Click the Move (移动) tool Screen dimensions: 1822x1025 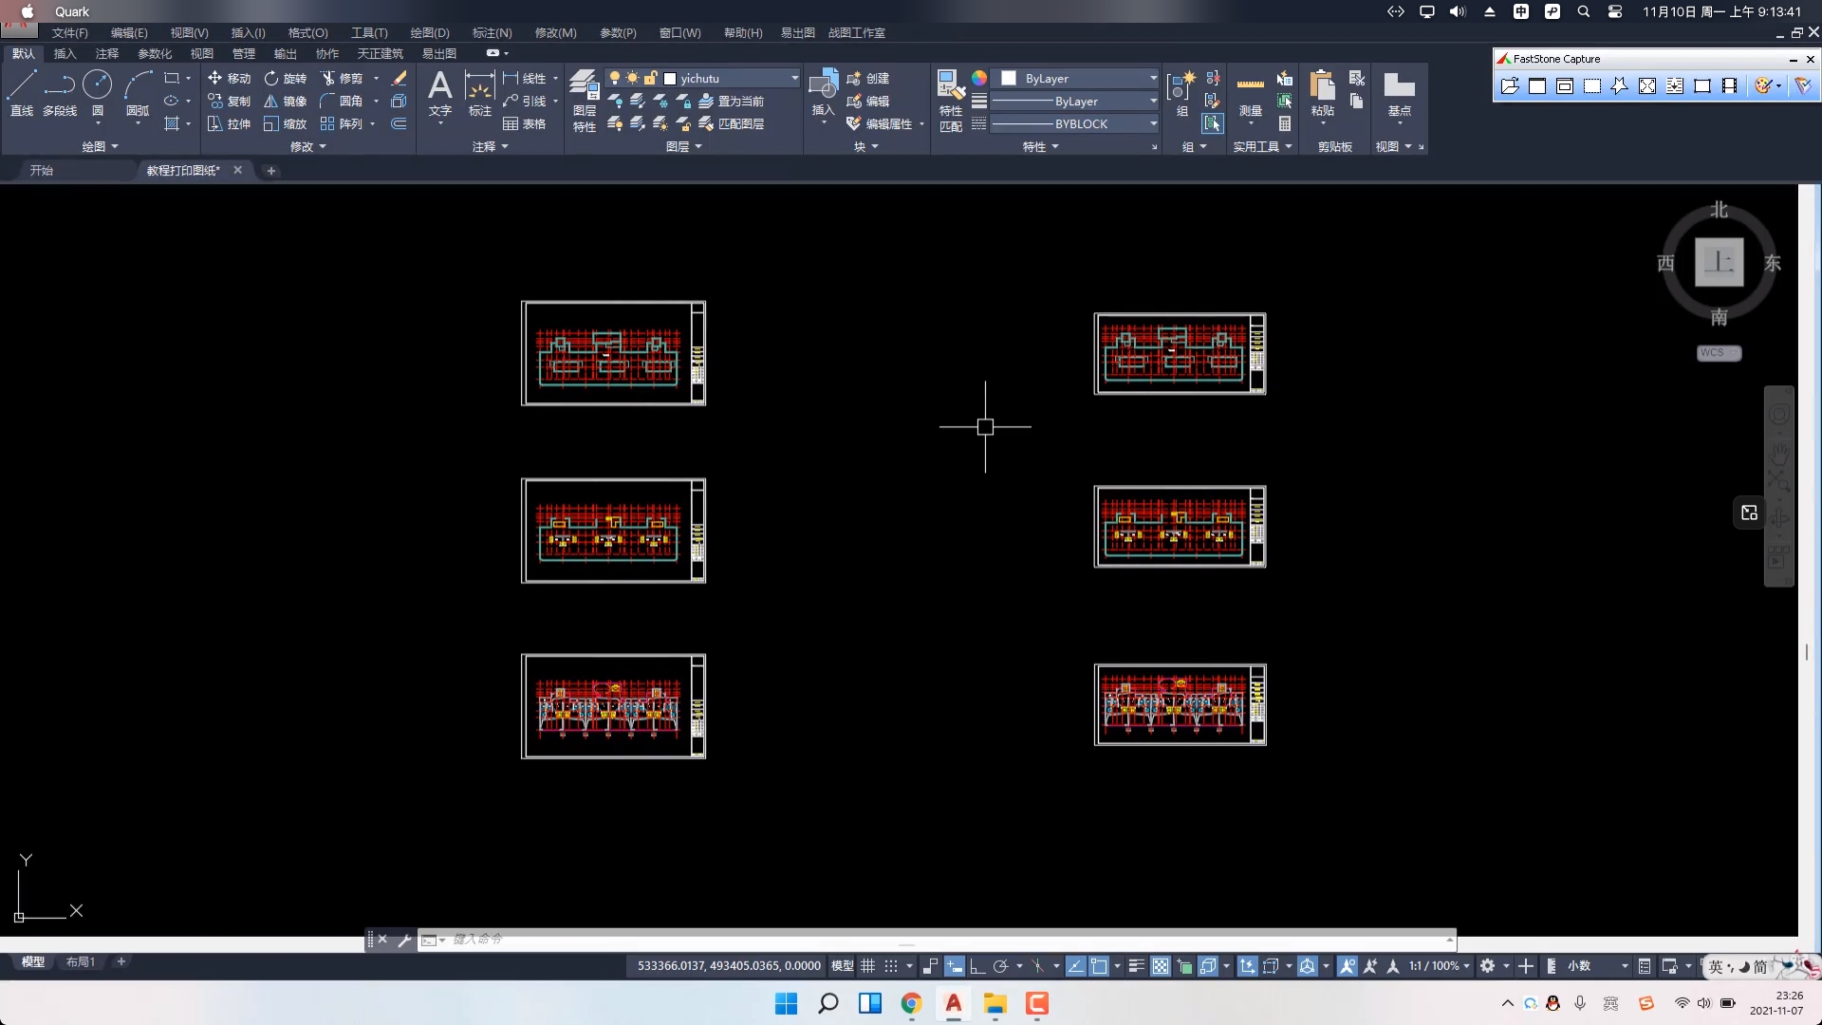click(x=229, y=78)
